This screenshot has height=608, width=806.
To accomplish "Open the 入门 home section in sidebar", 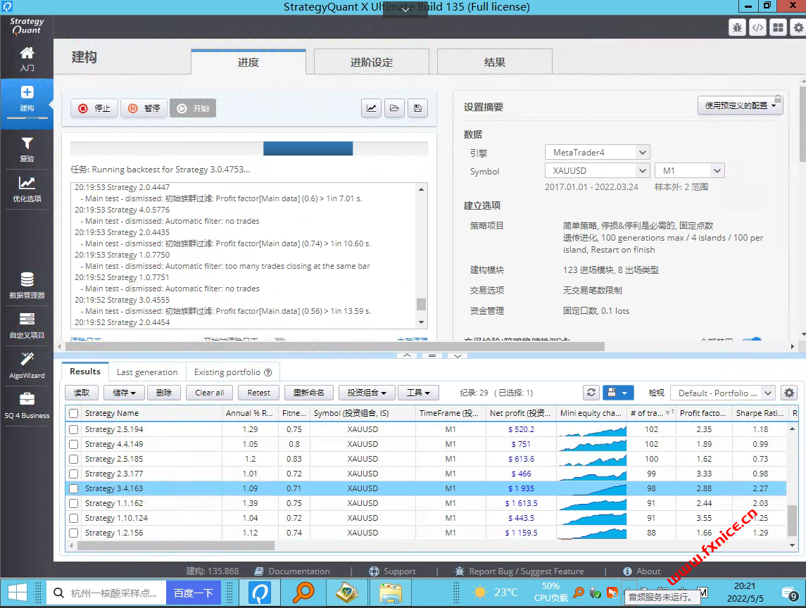I will (x=27, y=59).
